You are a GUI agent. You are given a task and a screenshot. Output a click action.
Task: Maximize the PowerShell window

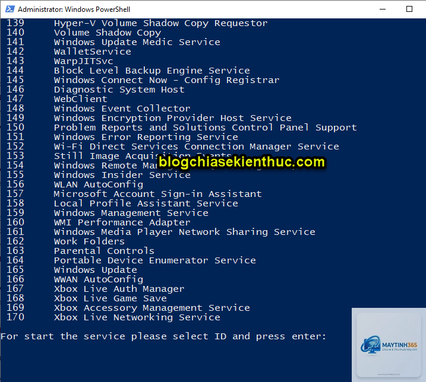[409, 9]
